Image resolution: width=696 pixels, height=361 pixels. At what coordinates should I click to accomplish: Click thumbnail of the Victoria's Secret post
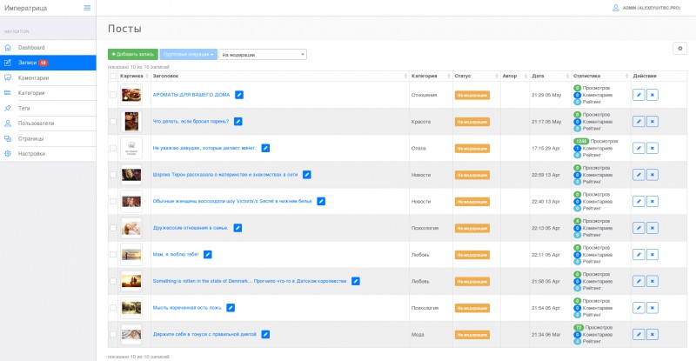131,201
